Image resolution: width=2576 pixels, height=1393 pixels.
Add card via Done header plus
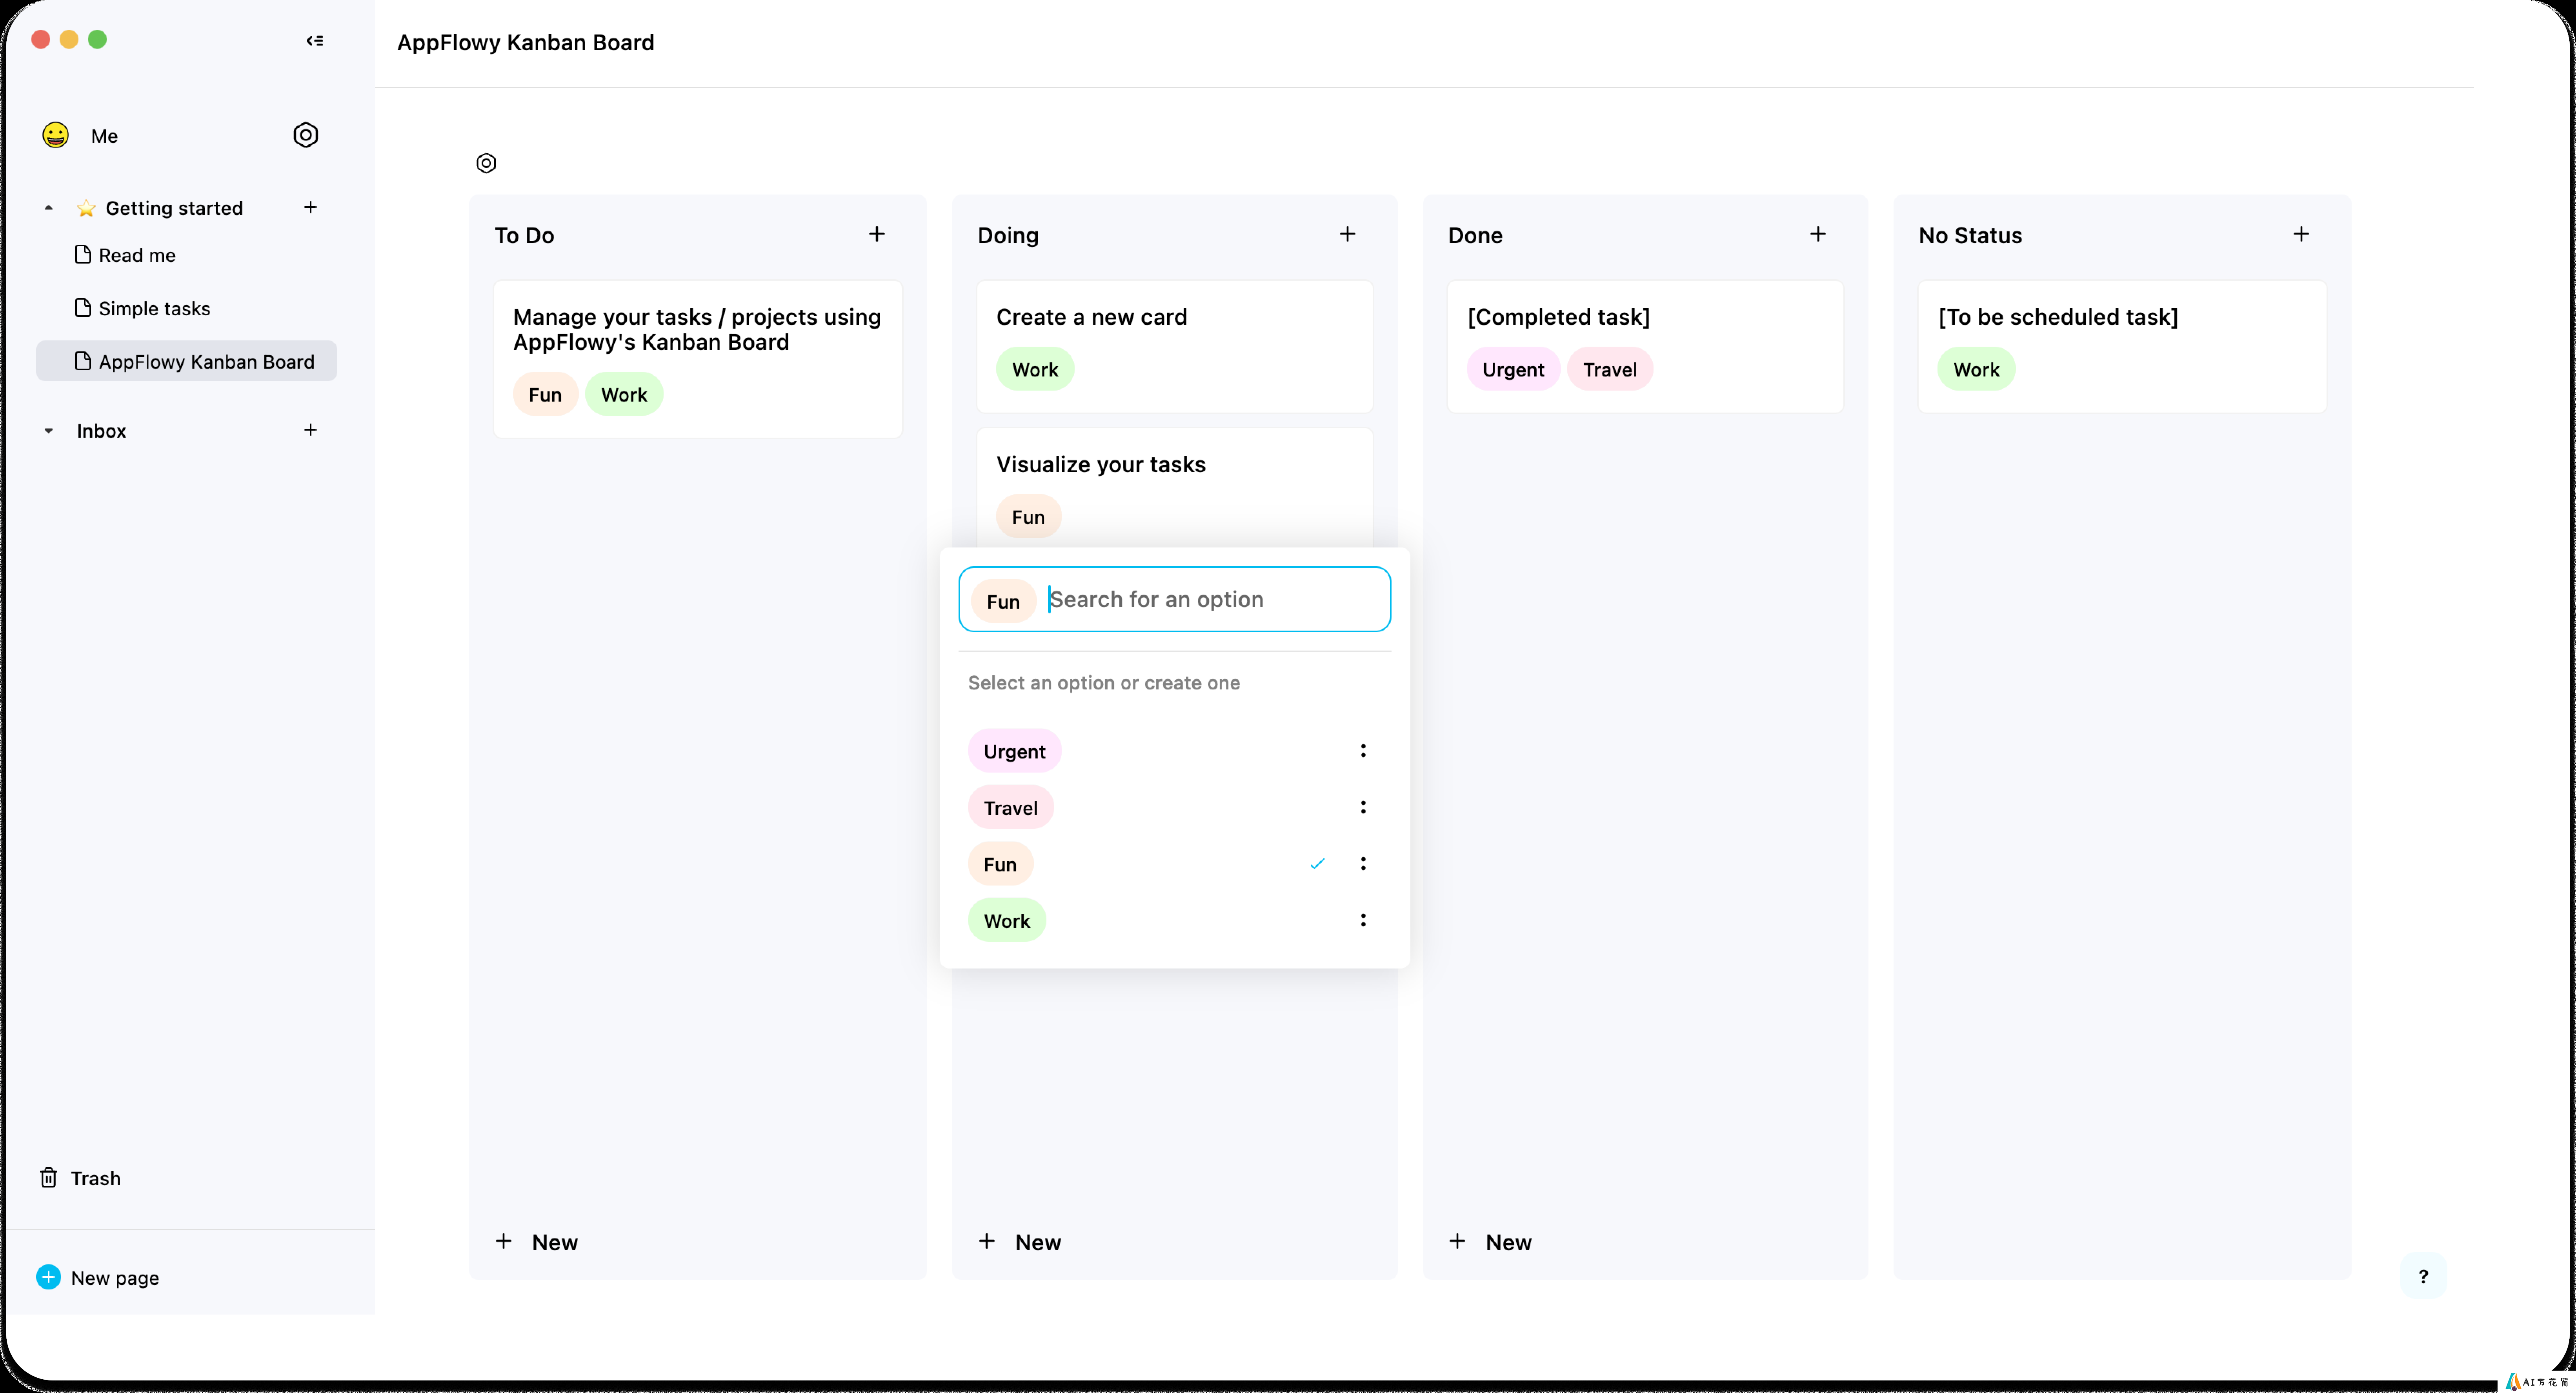point(1818,234)
